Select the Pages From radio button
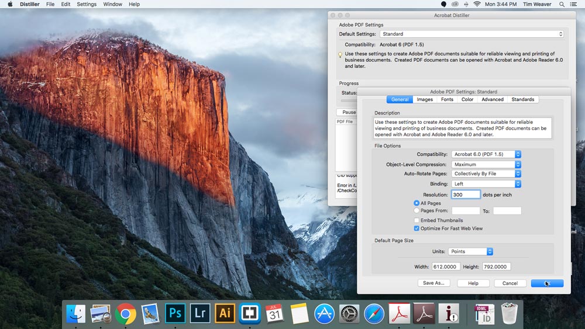 point(417,210)
